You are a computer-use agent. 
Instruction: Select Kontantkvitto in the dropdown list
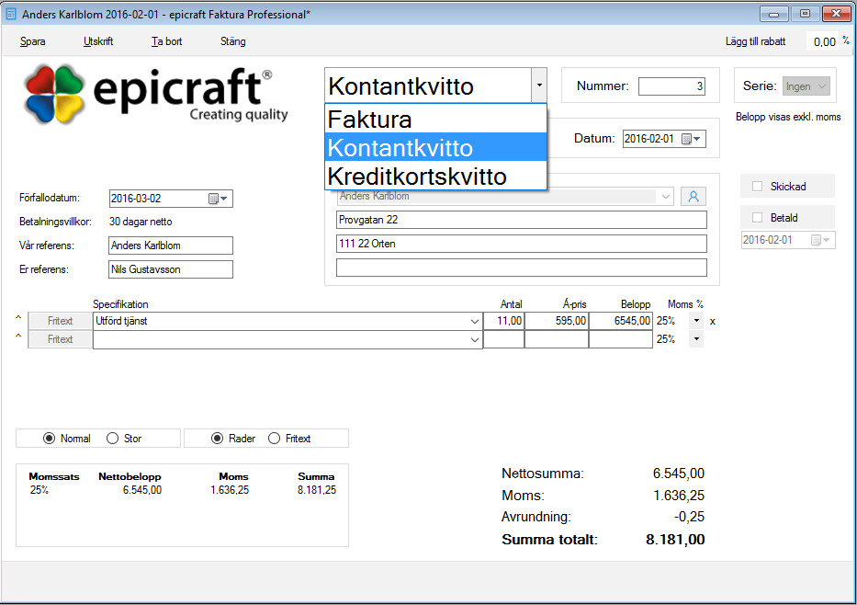pos(435,148)
